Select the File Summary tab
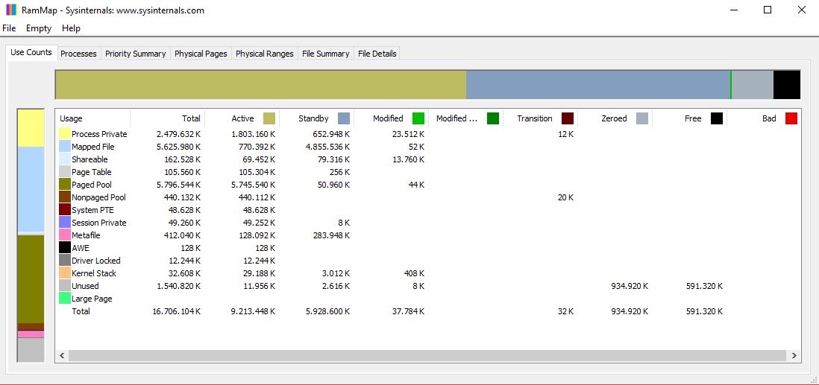 [325, 54]
